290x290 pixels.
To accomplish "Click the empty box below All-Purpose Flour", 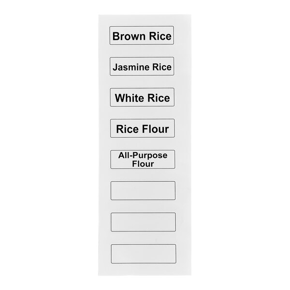I will tap(143, 190).
